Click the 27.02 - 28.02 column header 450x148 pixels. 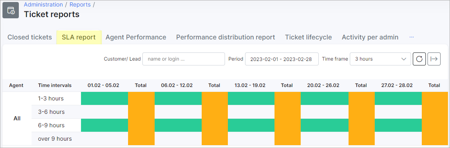point(398,85)
